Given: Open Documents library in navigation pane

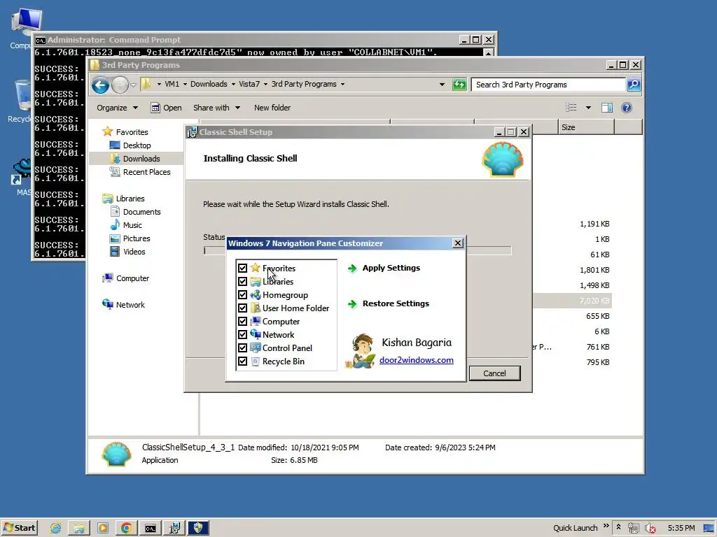Looking at the screenshot, I should click(141, 212).
